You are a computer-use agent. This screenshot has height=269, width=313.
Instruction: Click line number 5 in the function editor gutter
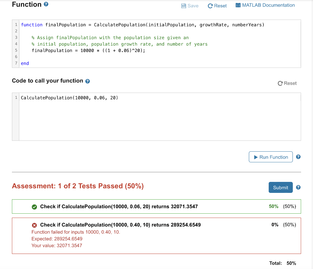(16, 50)
